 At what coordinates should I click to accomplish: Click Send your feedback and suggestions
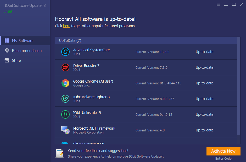(98, 151)
